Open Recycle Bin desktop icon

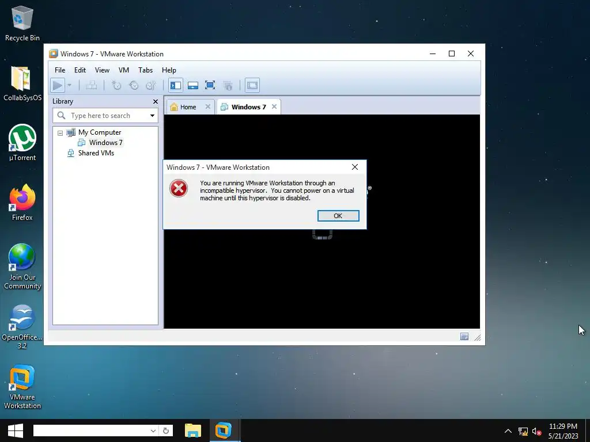[x=22, y=24]
